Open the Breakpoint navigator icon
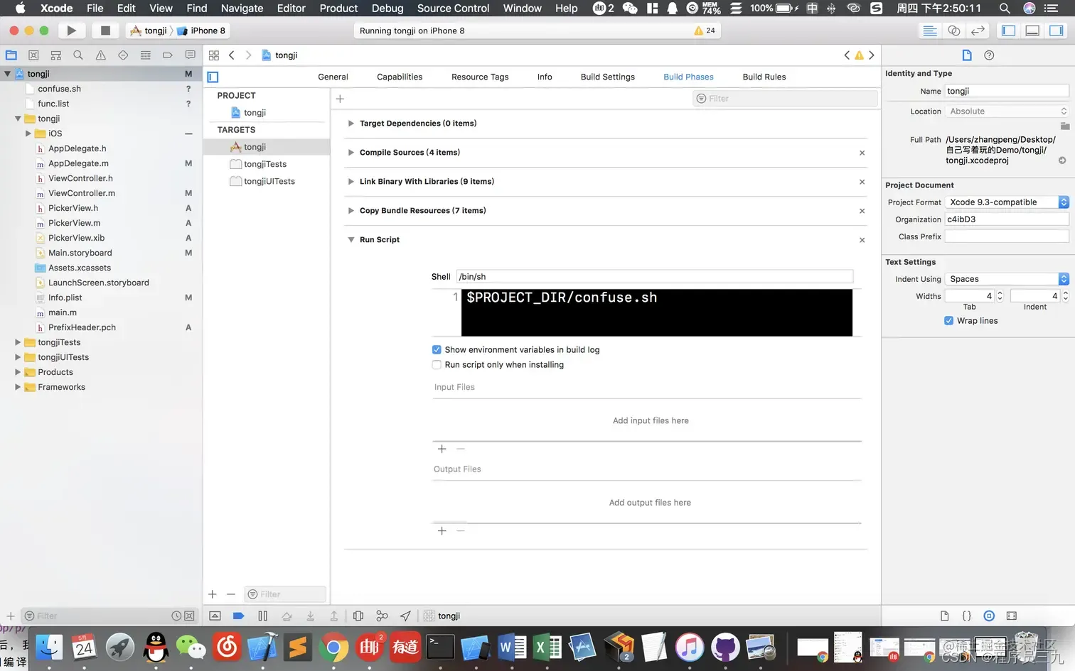Screen dimensions: 1075x671 point(168,55)
